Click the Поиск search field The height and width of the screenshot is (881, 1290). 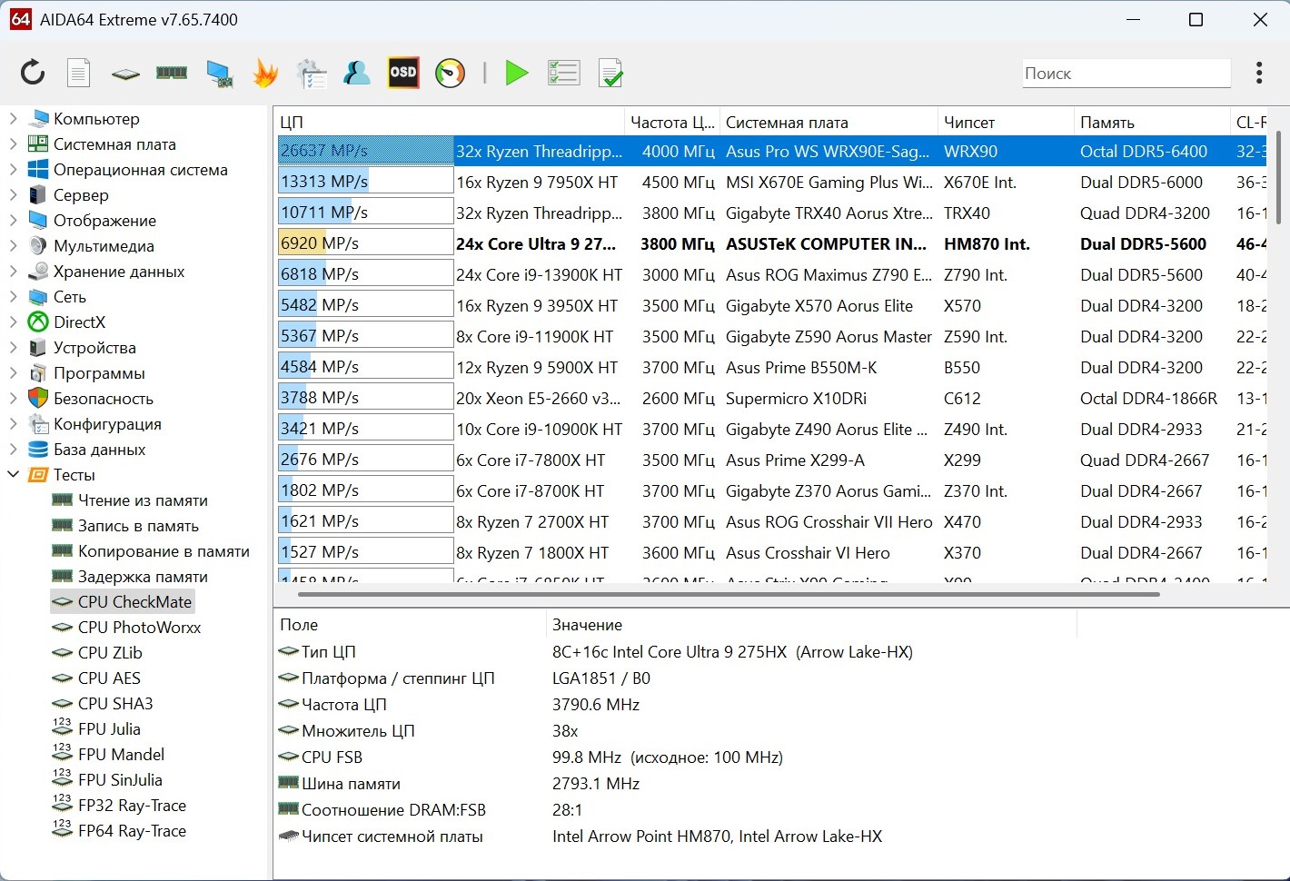click(1125, 74)
